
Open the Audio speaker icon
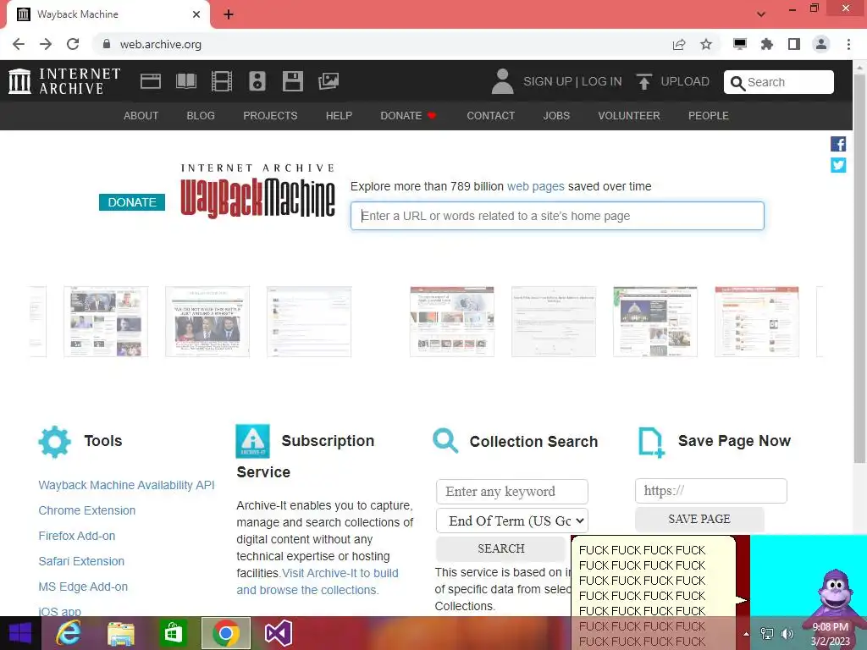tap(257, 81)
